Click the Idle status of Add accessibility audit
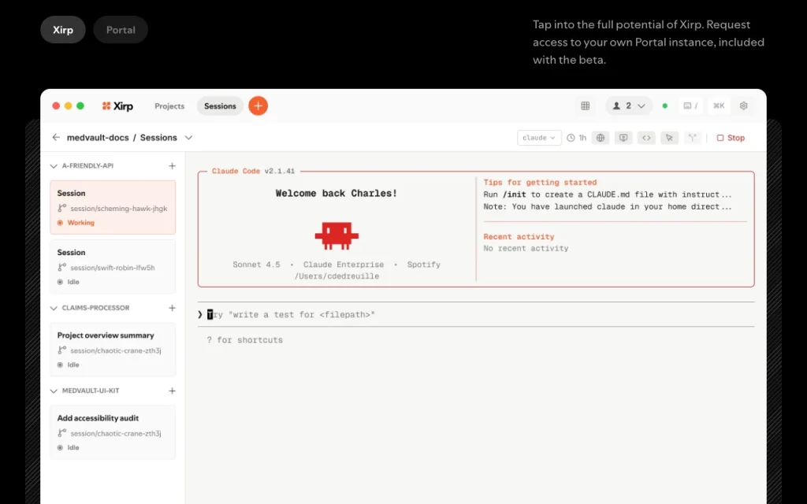This screenshot has width=807, height=504. click(x=69, y=447)
